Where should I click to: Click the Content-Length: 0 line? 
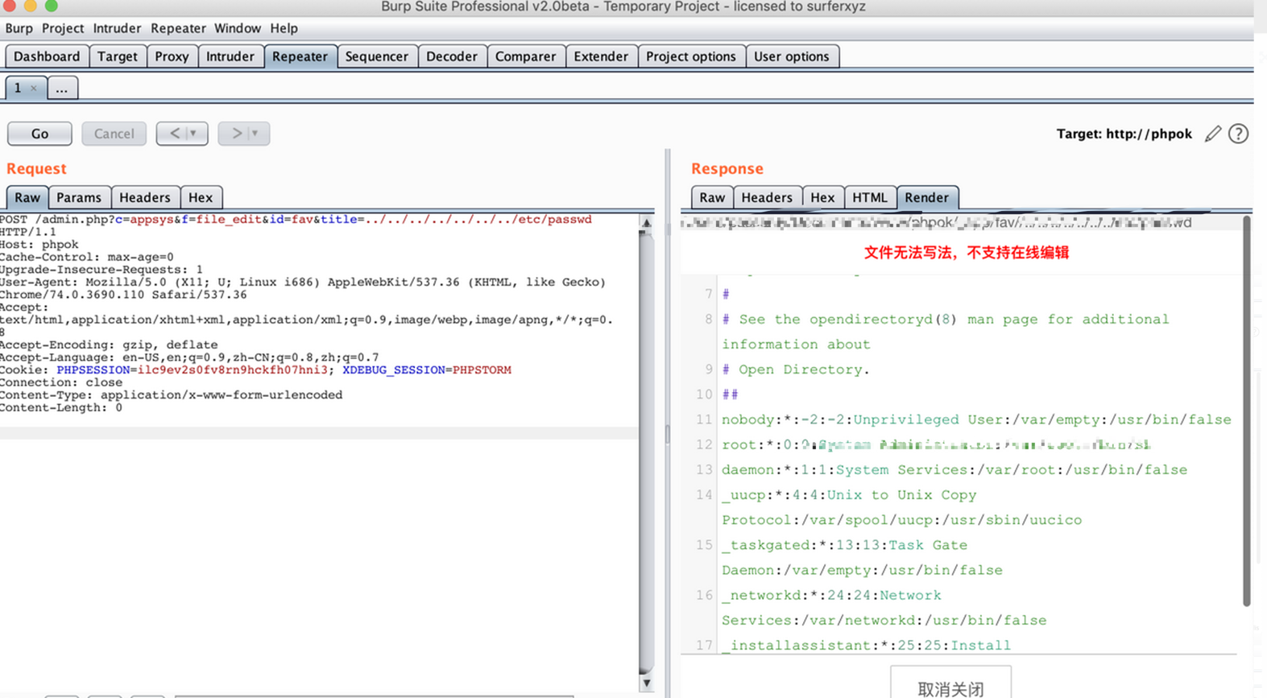(x=61, y=408)
